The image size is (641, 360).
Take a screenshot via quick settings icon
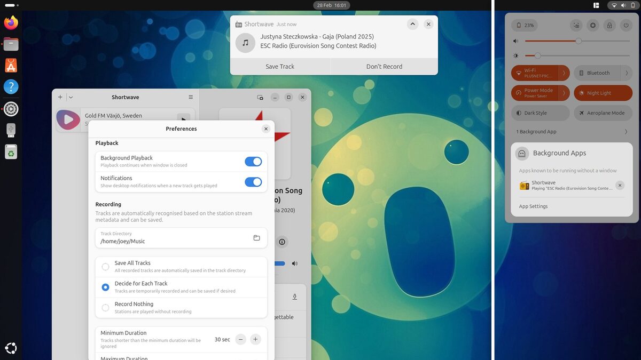(x=576, y=25)
